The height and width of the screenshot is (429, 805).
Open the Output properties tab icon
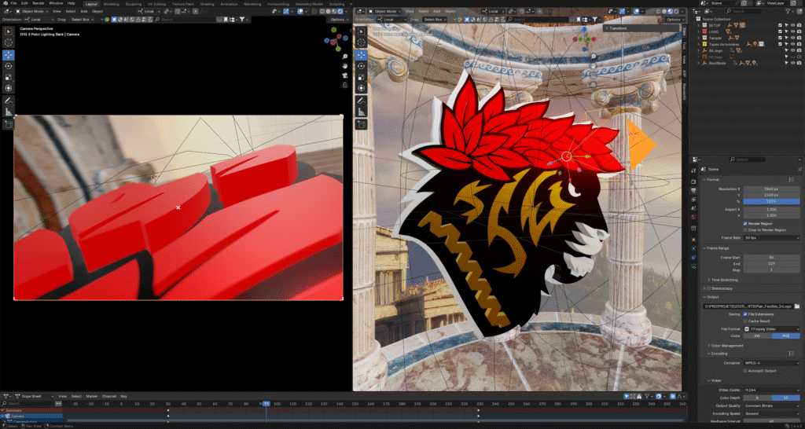[x=693, y=190]
